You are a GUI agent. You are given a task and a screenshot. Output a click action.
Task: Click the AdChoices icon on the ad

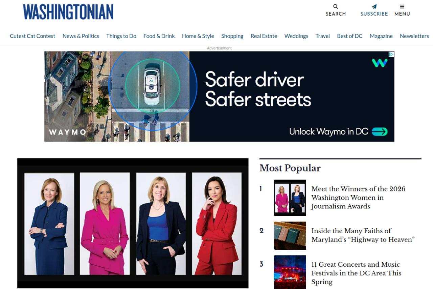click(391, 54)
